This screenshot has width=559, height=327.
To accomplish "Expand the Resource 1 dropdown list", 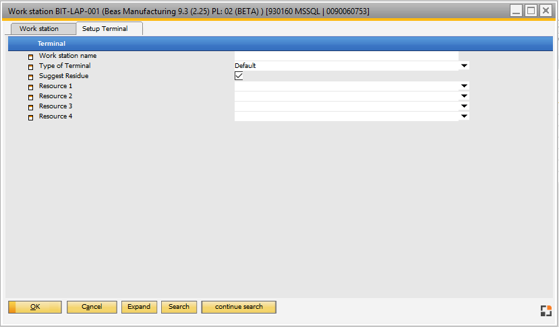I will pyautogui.click(x=464, y=86).
